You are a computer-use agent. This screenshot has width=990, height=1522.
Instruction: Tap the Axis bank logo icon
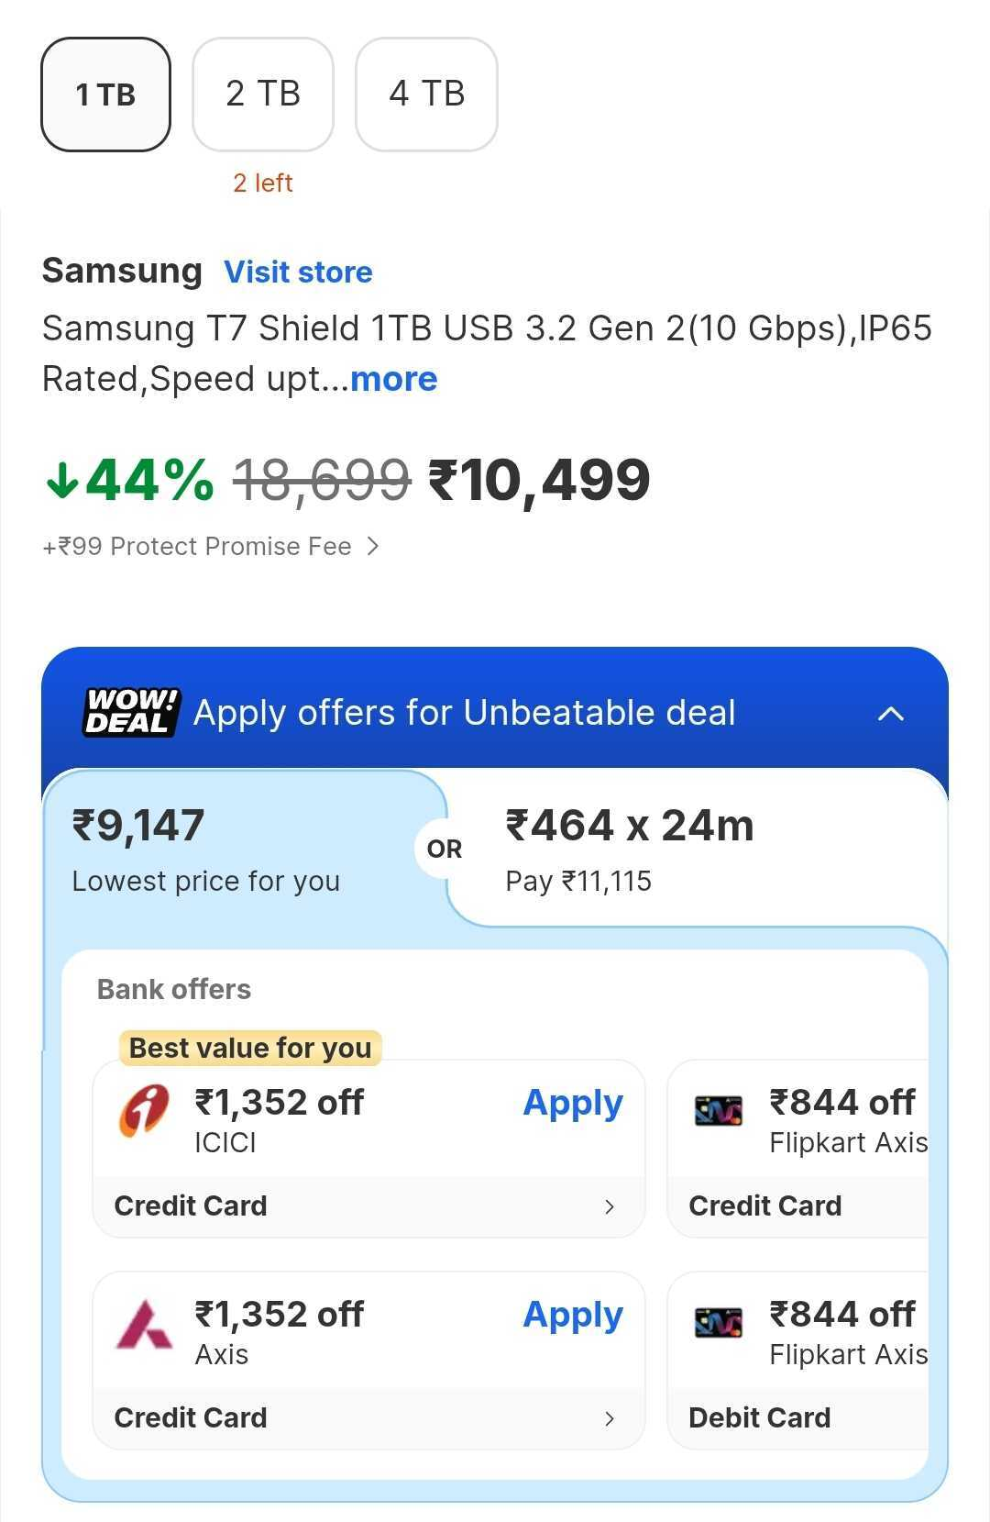click(144, 1324)
